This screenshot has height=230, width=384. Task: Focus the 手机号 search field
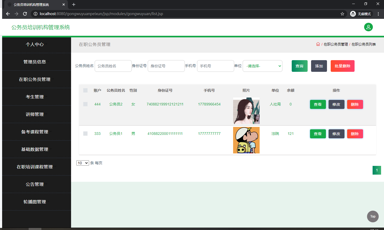[216, 66]
